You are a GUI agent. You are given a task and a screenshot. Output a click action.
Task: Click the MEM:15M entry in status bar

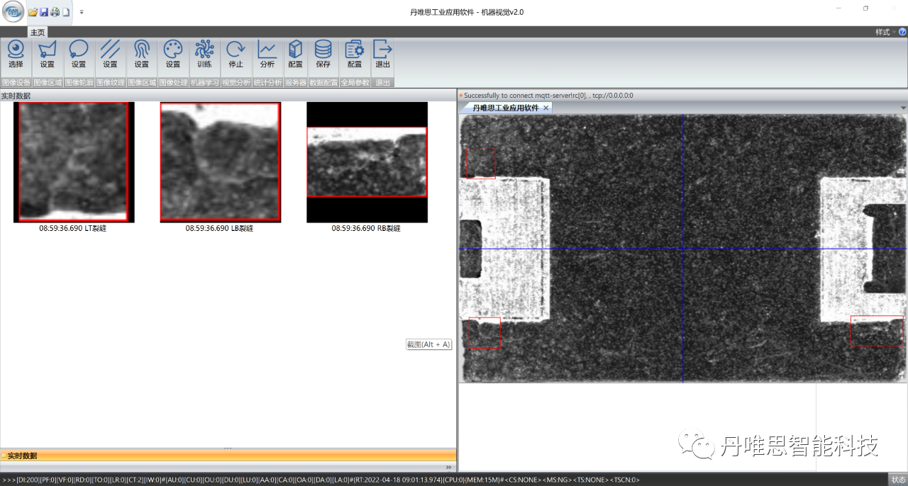(482, 480)
